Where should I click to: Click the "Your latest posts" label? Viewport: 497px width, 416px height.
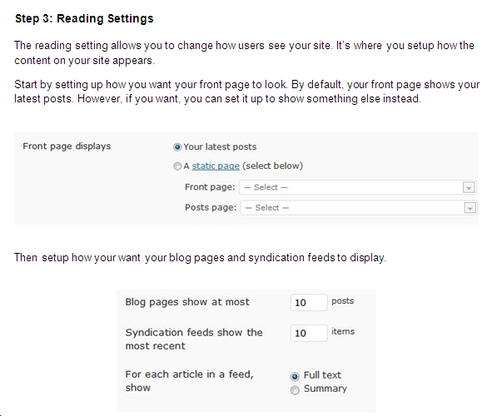220,147
